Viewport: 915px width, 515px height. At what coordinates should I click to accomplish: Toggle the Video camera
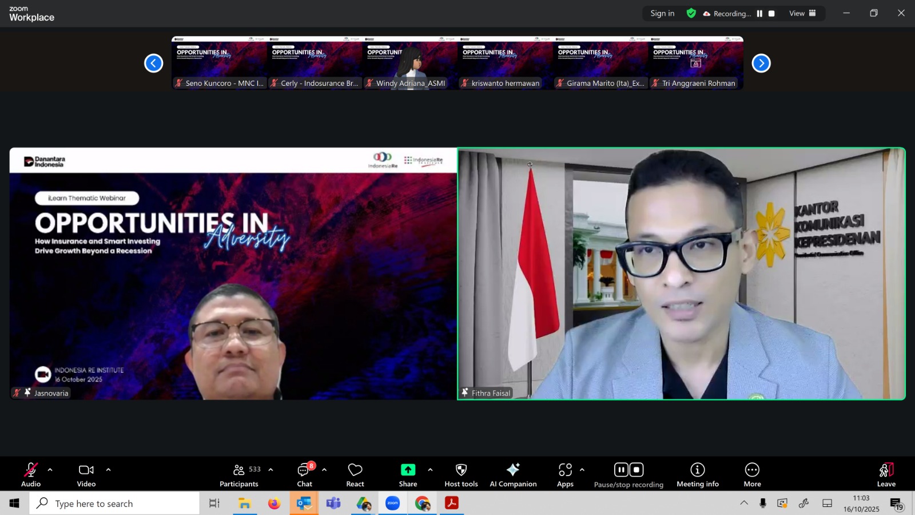point(86,474)
